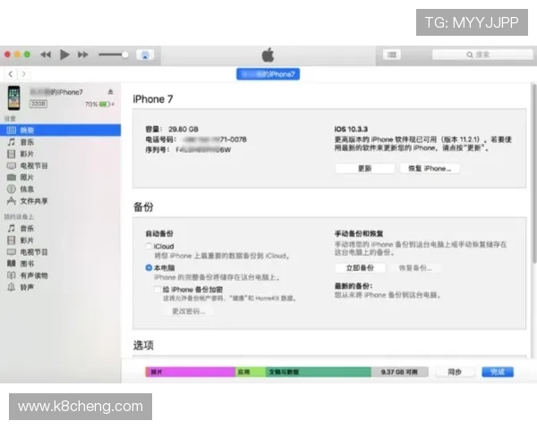Click the blue 完成 button

point(498,372)
